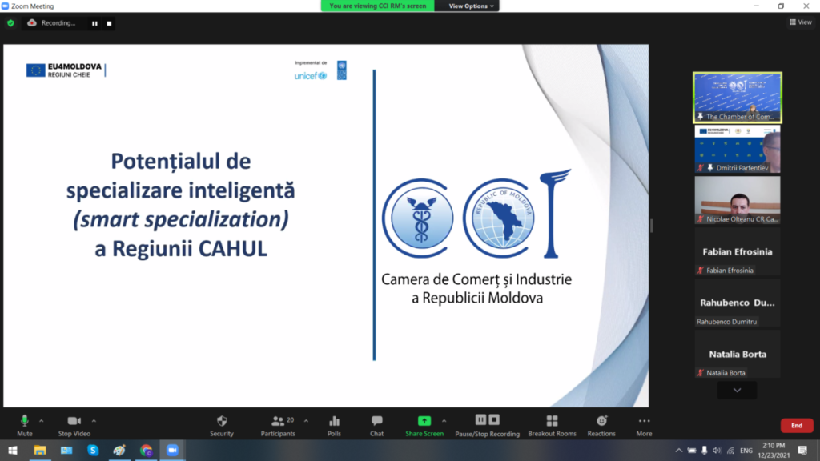Image resolution: width=820 pixels, height=461 pixels.
Task: Select the Rahubenco Dumitru participant tile
Action: click(x=738, y=303)
